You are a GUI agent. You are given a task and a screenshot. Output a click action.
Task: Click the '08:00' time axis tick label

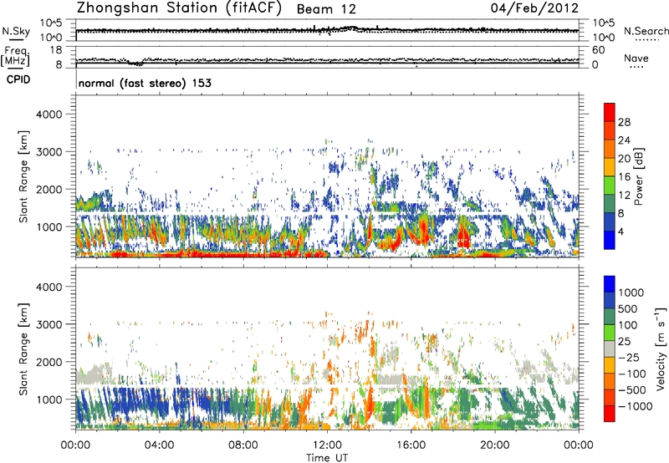click(243, 445)
